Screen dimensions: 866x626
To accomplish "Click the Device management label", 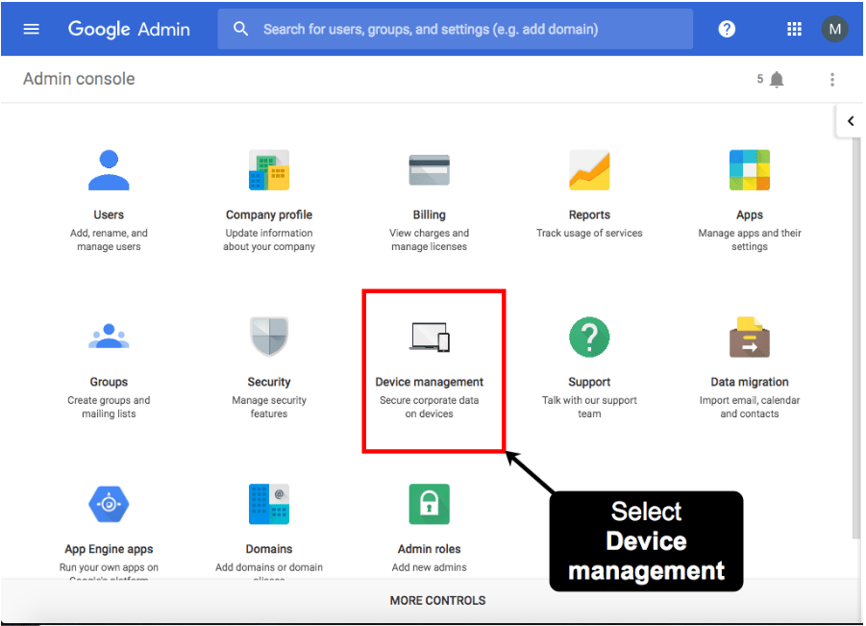I will click(x=429, y=382).
